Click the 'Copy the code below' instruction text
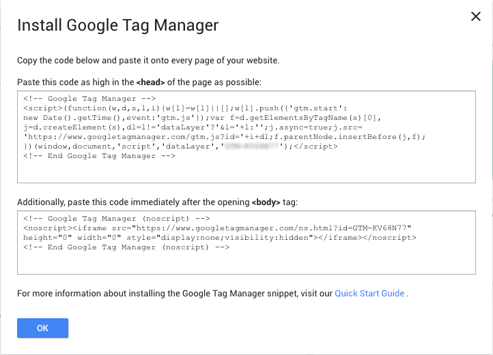Viewport: 493px width, 355px height. (148, 61)
